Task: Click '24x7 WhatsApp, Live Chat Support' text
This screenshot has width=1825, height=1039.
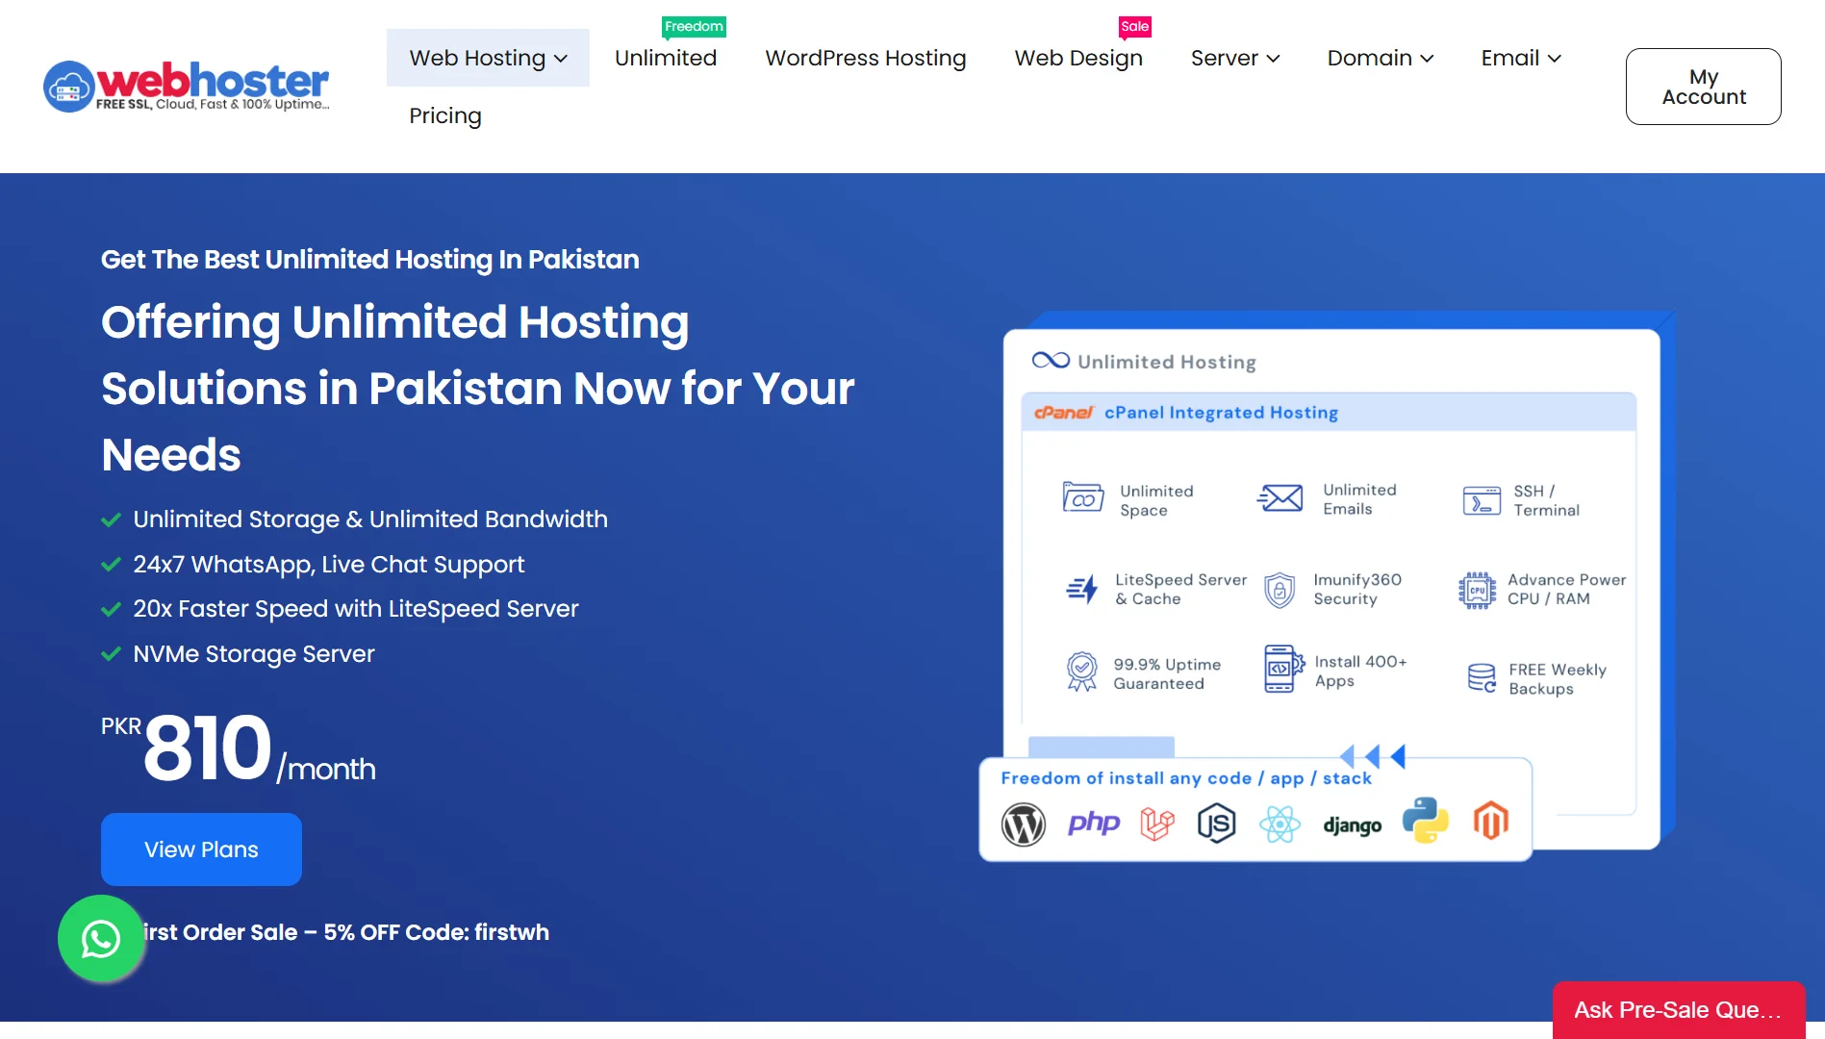Action: point(329,565)
